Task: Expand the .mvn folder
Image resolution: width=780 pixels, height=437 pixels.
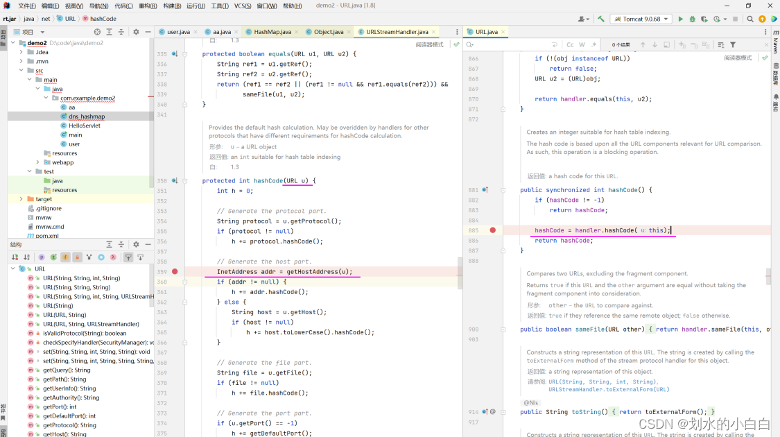Action: point(21,61)
